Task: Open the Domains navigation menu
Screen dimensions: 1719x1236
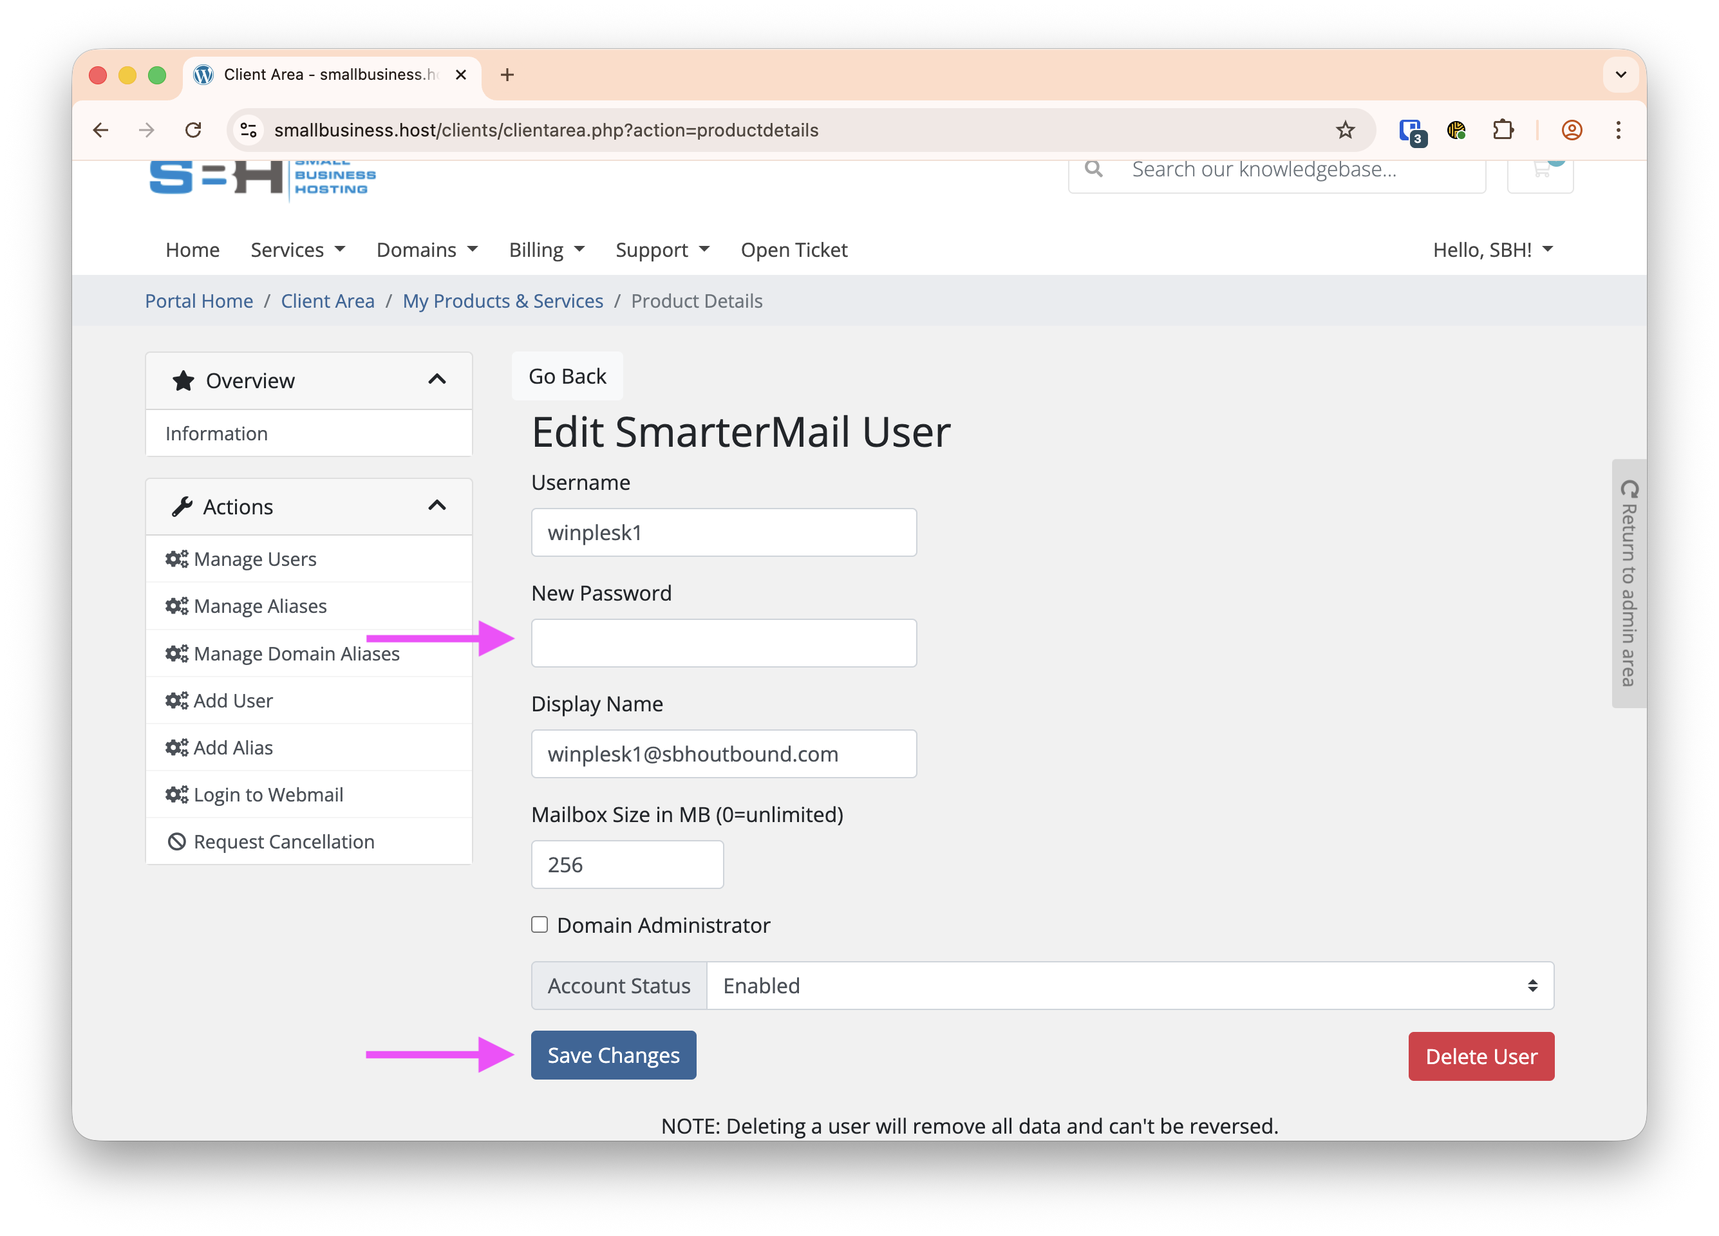Action: click(427, 250)
